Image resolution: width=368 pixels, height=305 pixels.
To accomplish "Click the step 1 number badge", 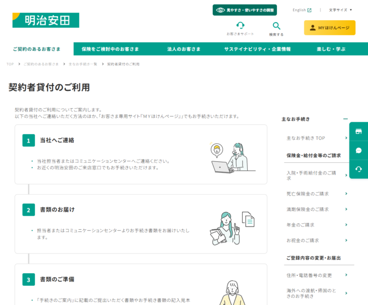I will [x=29, y=141].
